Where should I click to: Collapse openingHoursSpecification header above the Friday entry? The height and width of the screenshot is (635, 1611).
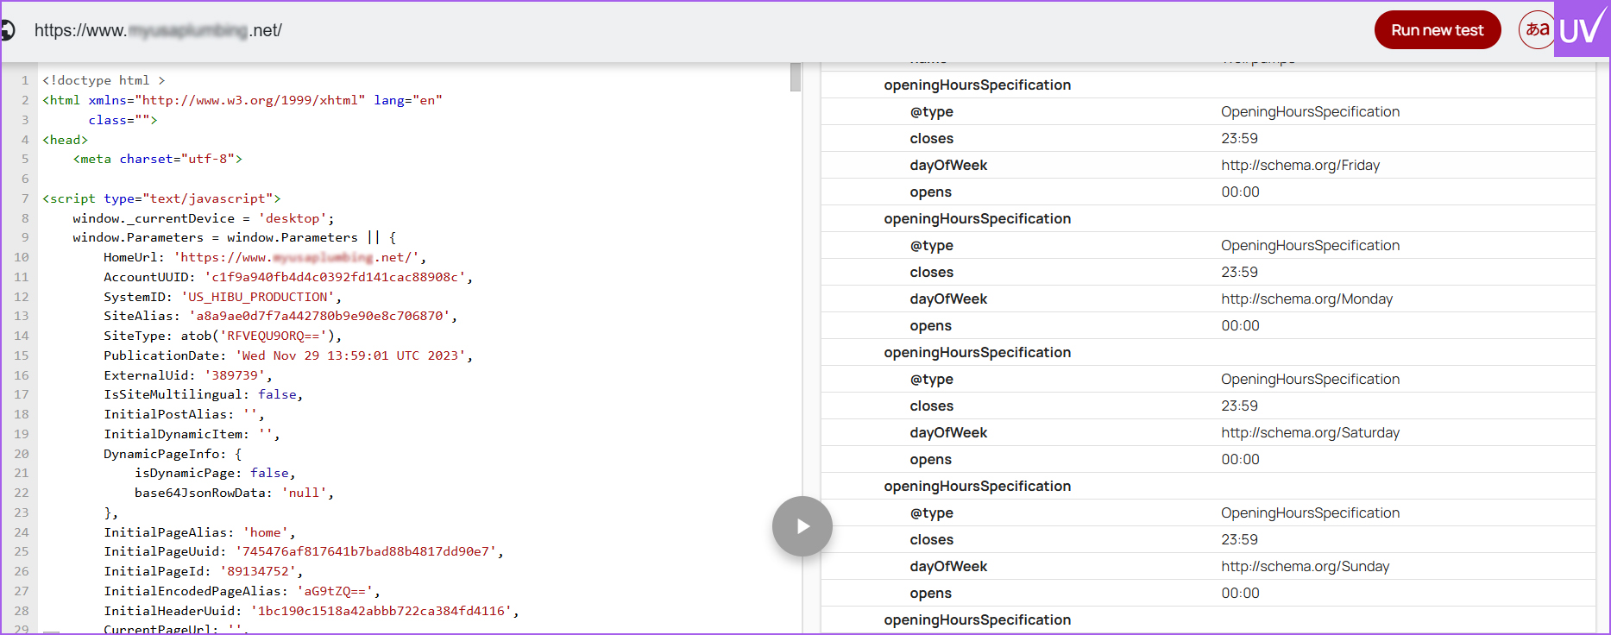[977, 85]
